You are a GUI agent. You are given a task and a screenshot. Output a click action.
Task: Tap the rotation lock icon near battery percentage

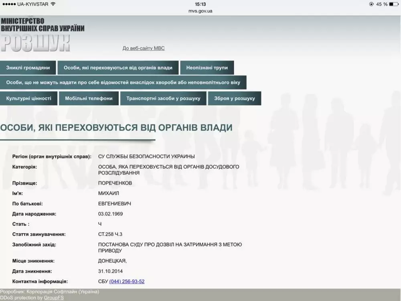(x=371, y=4)
